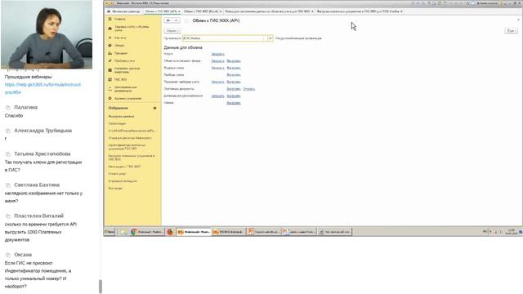Go back with the left arrow button
523x294 pixels.
(x=168, y=20)
